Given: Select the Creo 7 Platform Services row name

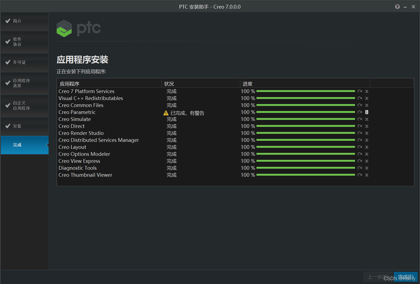Looking at the screenshot, I should click(x=86, y=91).
